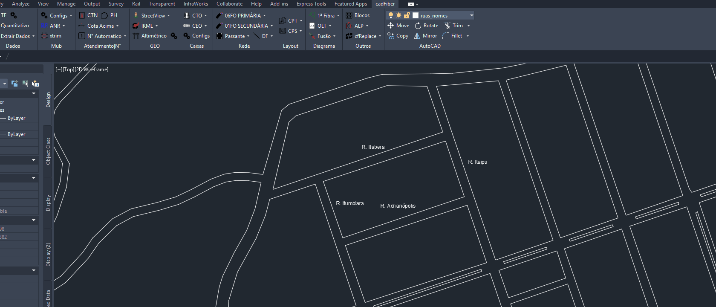Switch to the Object Class palette tab
The width and height of the screenshot is (716, 307).
(48, 151)
